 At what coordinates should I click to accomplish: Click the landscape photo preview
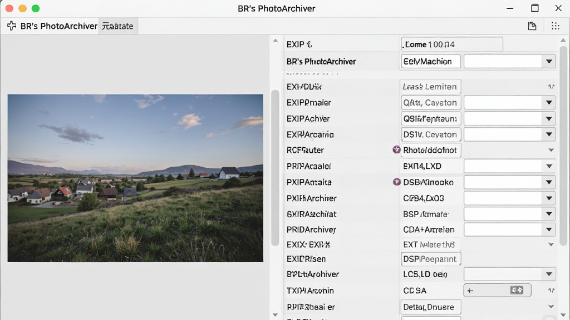click(135, 178)
